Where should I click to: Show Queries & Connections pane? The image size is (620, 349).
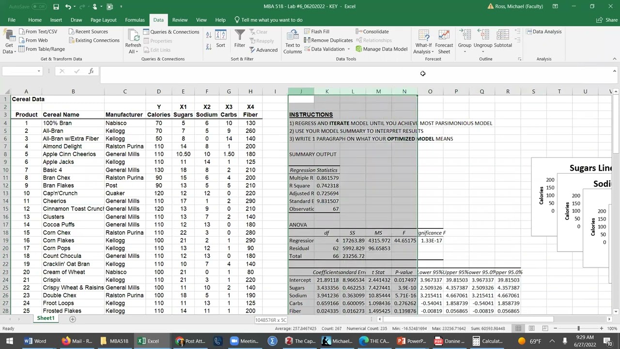click(171, 32)
